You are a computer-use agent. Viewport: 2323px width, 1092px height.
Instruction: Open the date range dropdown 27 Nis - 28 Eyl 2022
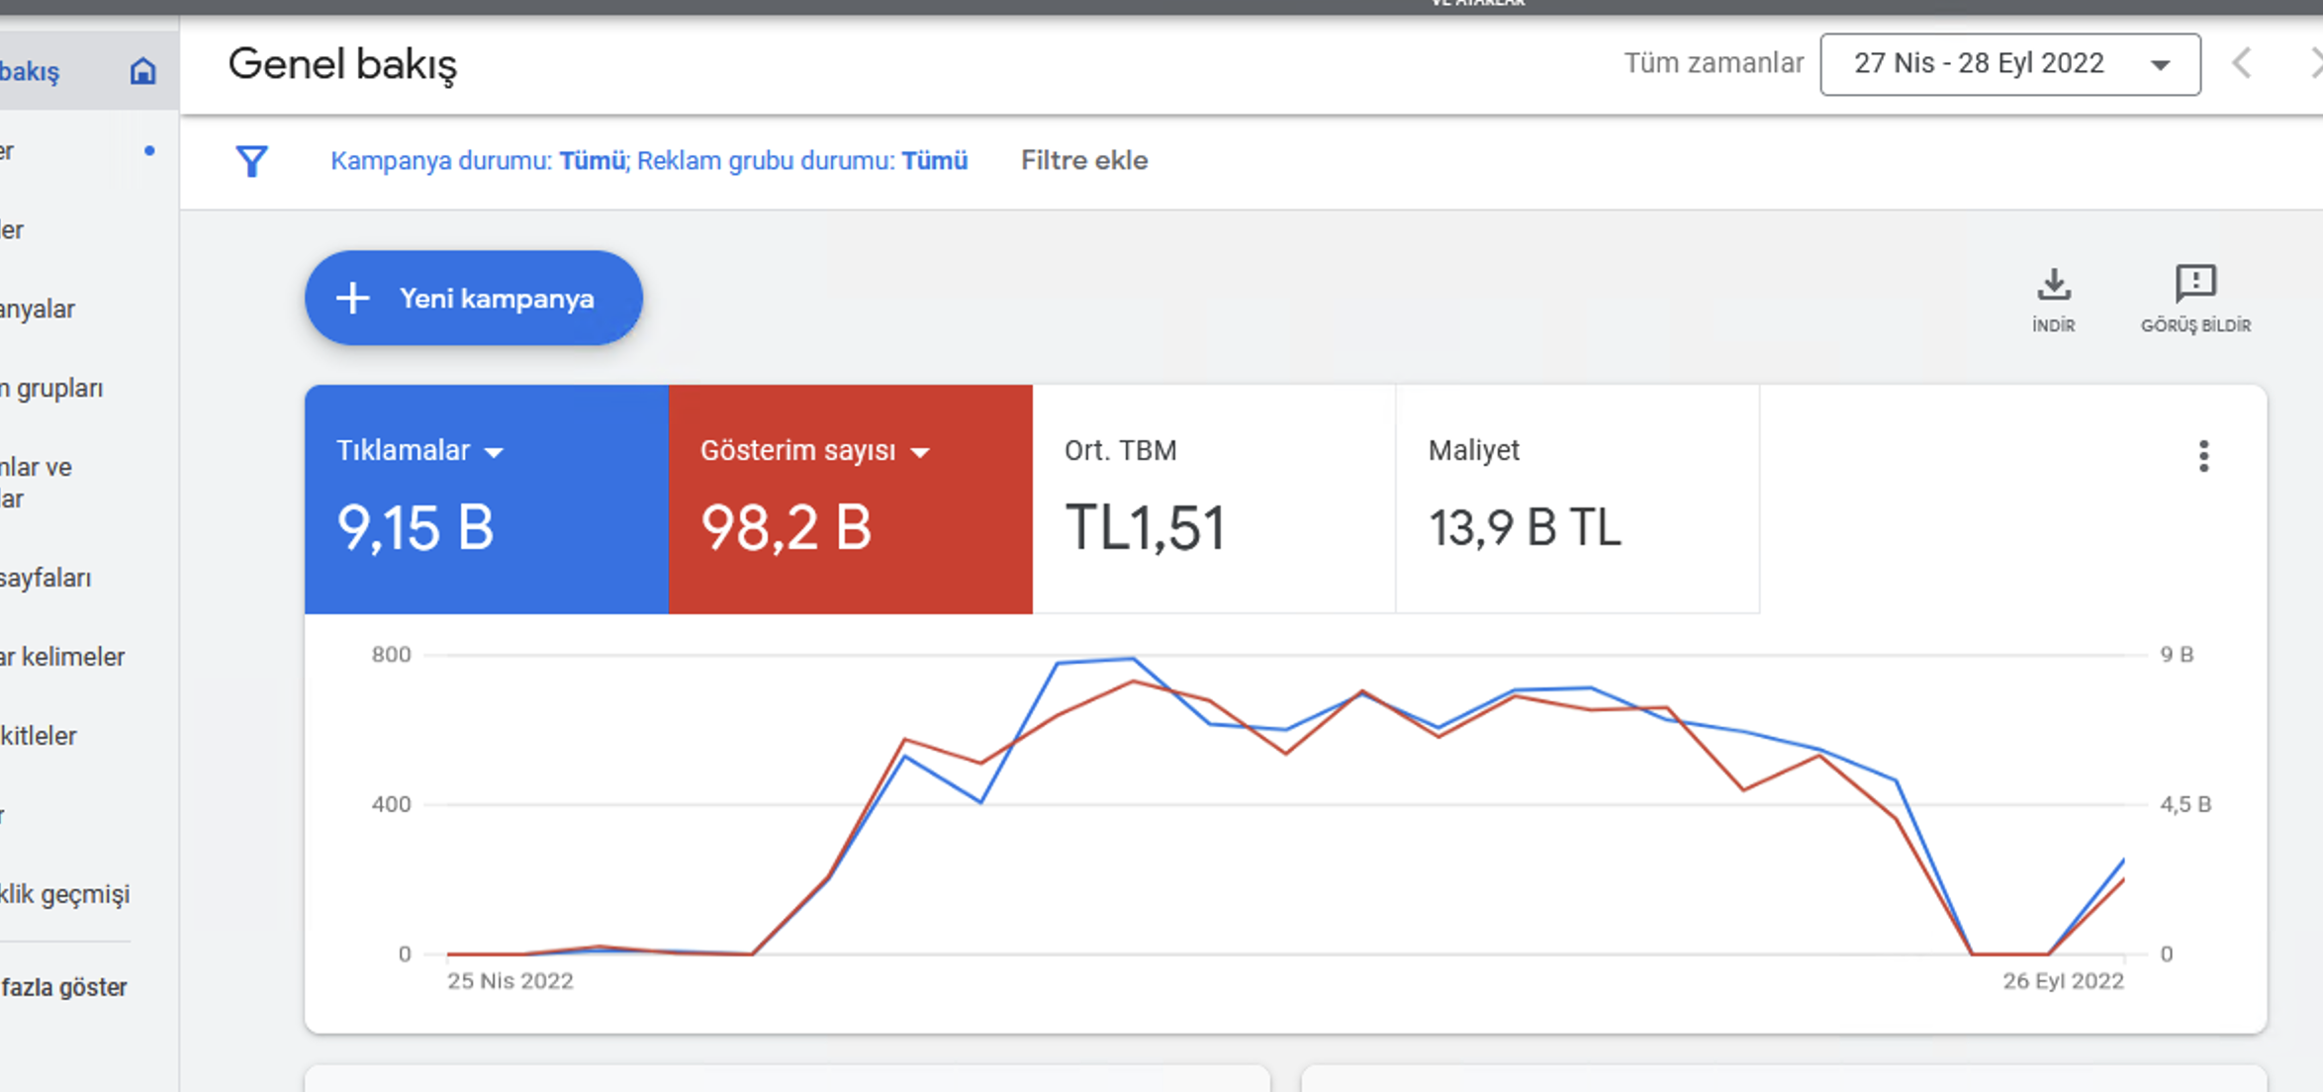pyautogui.click(x=2010, y=64)
